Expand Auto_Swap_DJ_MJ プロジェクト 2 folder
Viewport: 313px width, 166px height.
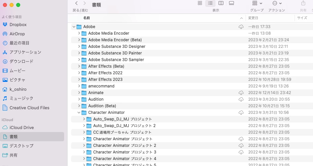(x=84, y=125)
